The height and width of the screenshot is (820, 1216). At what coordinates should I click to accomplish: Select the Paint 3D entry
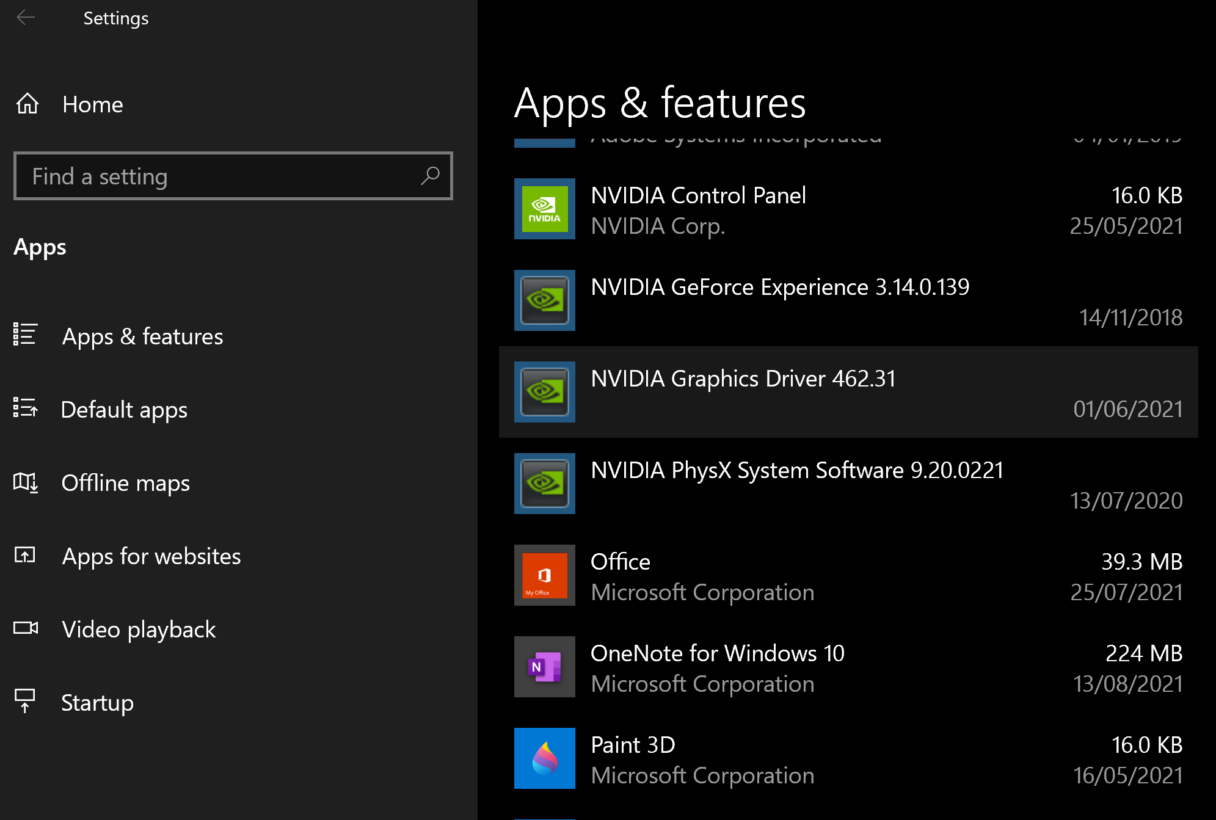point(848,759)
